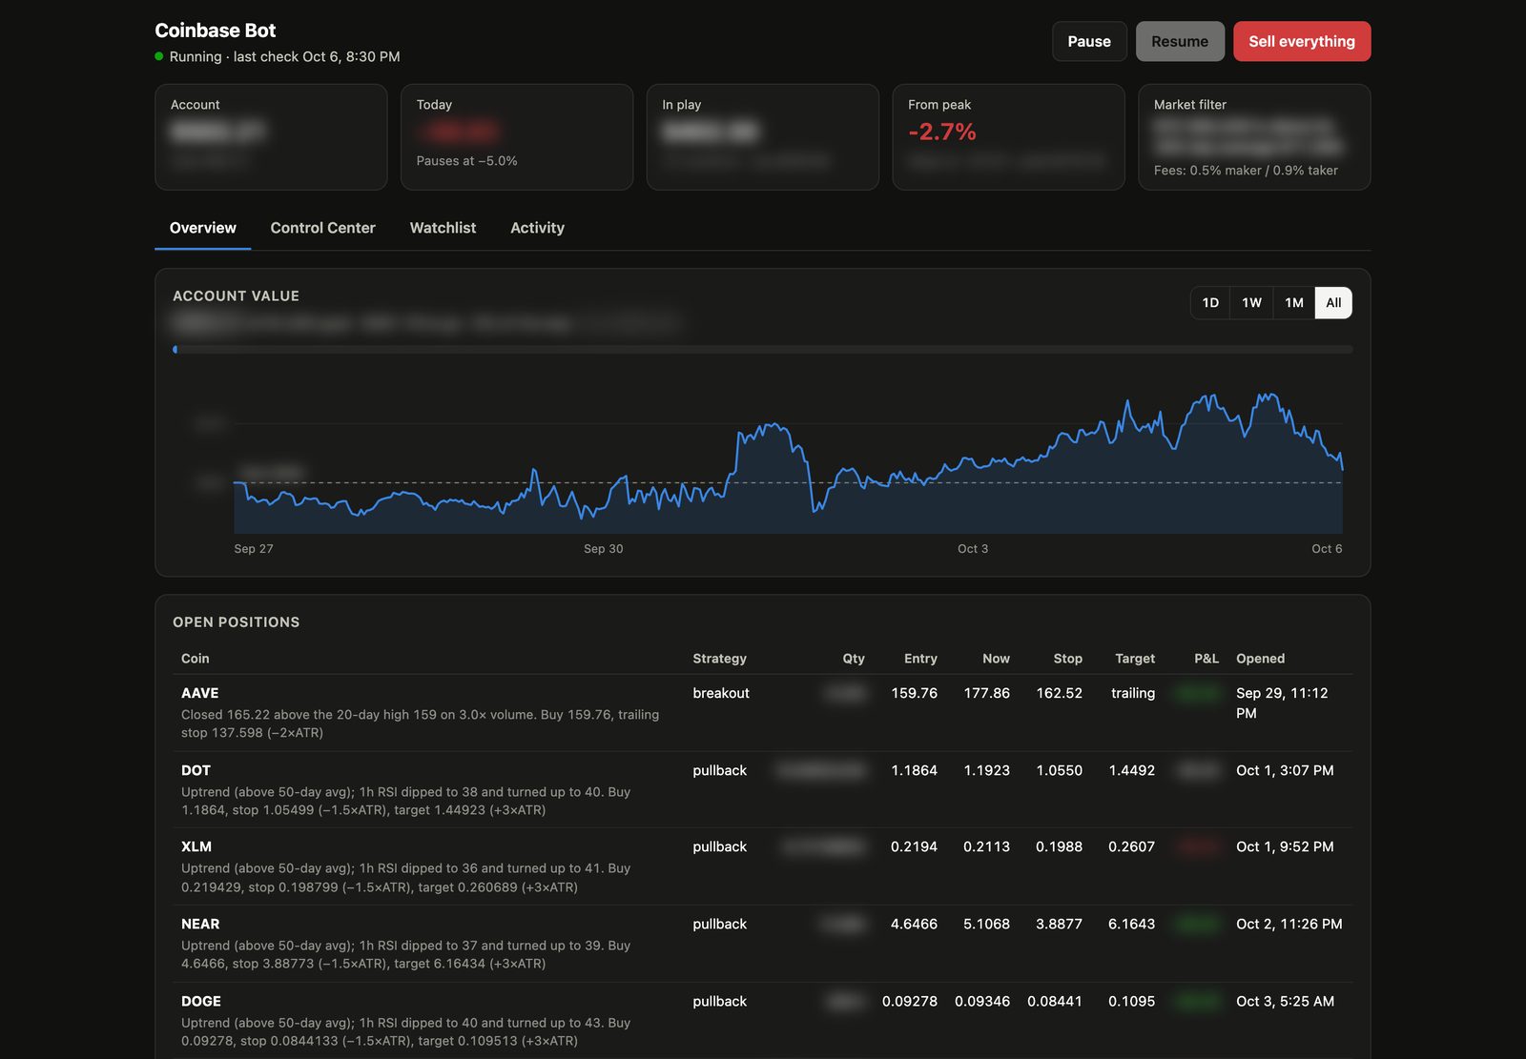Click the DOT coin name
The image size is (1526, 1059).
(x=196, y=770)
